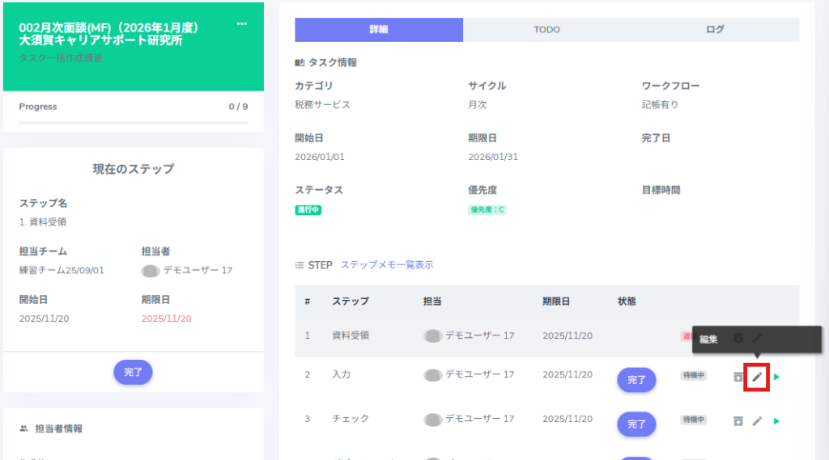Image resolution: width=829 pixels, height=460 pixels.
Task: Click the archive box icon in the 資料受領 row
Action: tap(738, 338)
